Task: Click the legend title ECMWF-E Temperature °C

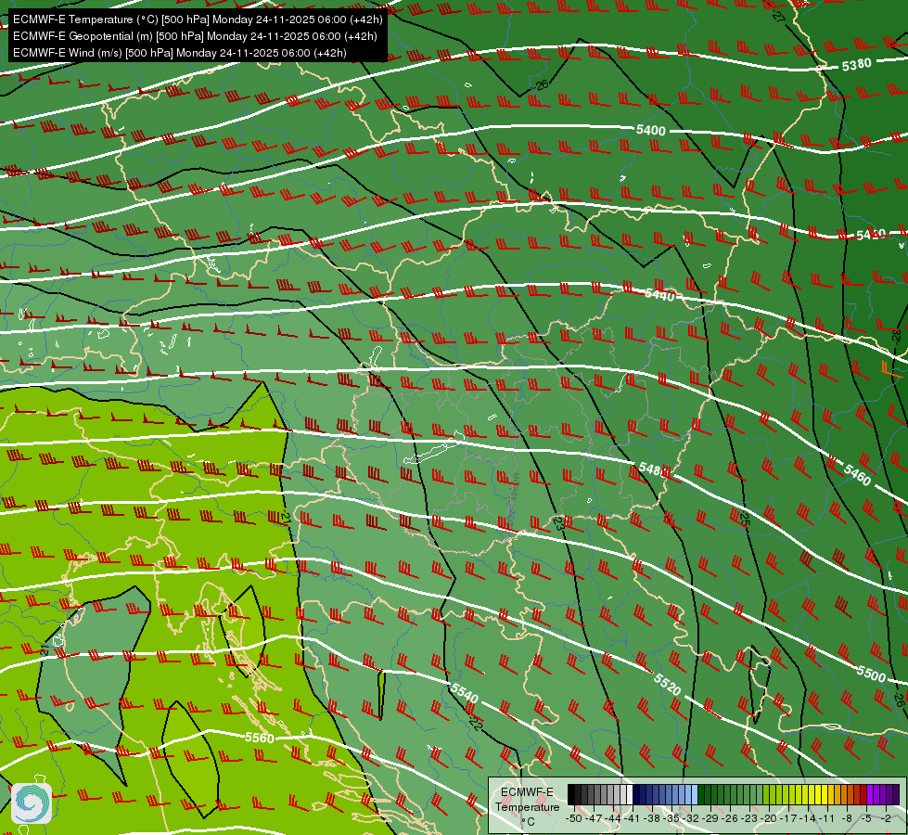Action: pyautogui.click(x=528, y=806)
